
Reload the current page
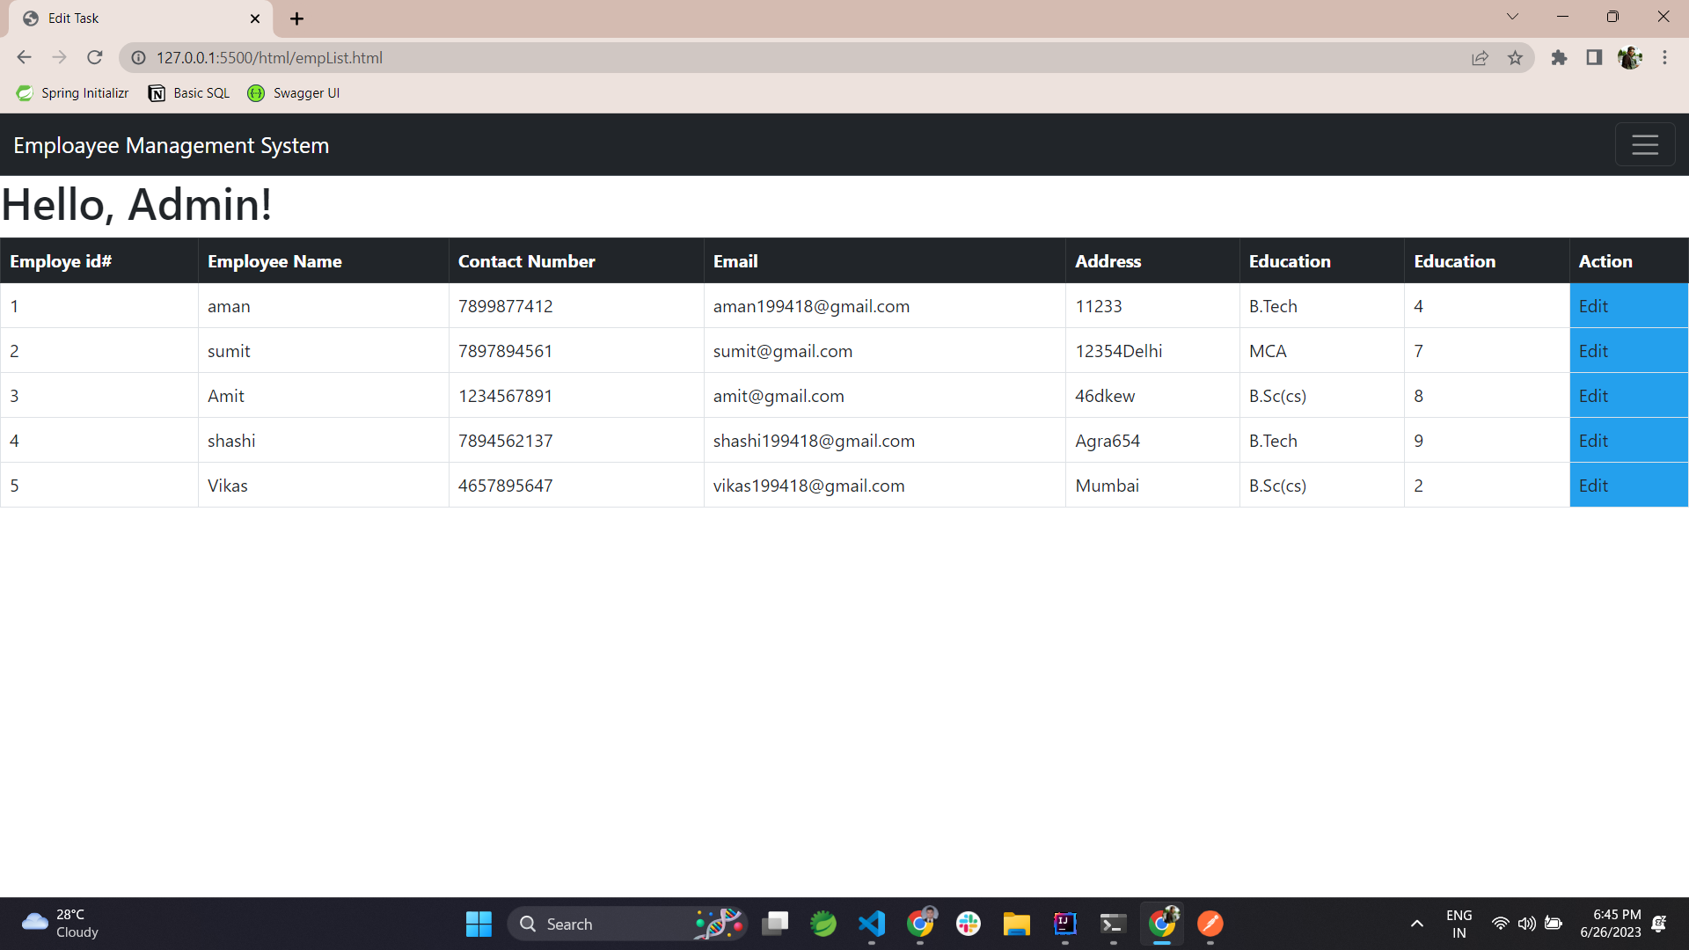(95, 57)
